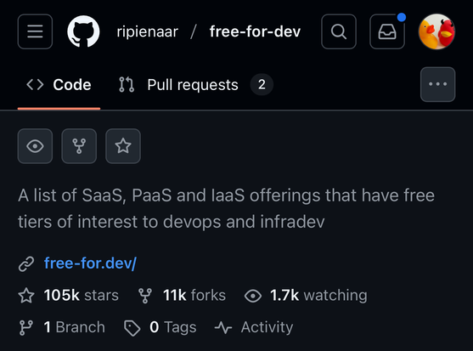
Task: Open the search magnifier button
Action: [339, 31]
